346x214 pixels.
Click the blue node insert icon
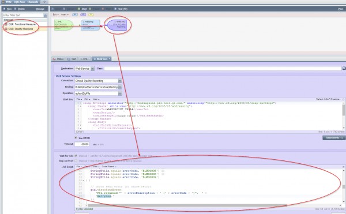75,14
